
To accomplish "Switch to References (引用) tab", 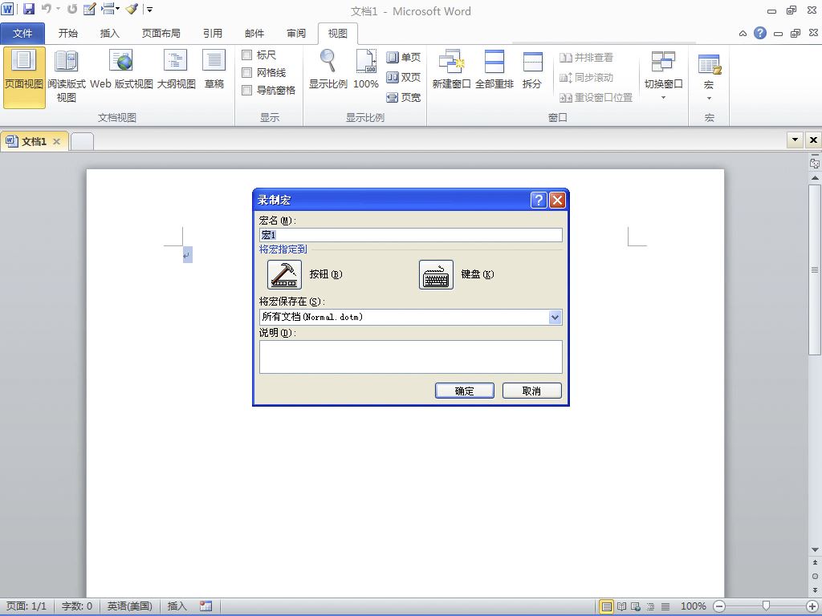I will [212, 34].
